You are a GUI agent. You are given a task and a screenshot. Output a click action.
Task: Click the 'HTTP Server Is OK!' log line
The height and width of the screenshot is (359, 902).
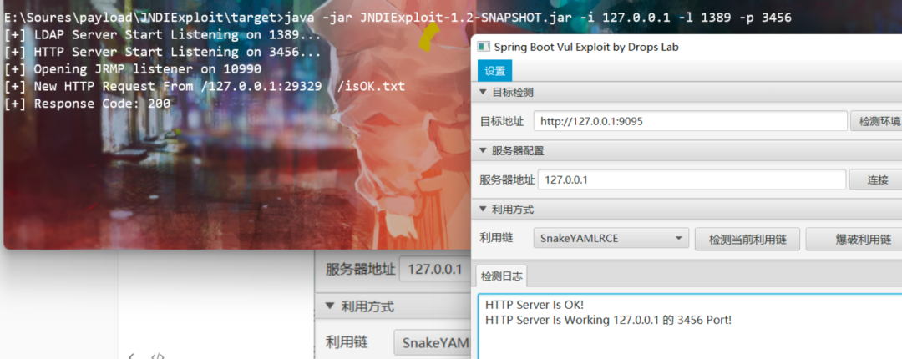pos(535,305)
